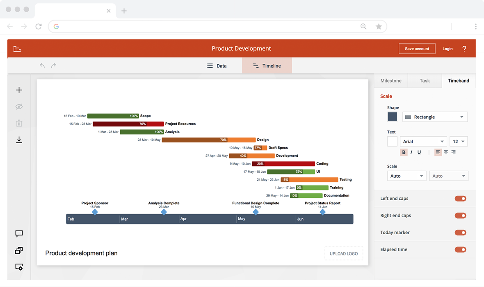Click the UPLOAD LOGO button
The image size is (484, 287).
[x=344, y=253]
